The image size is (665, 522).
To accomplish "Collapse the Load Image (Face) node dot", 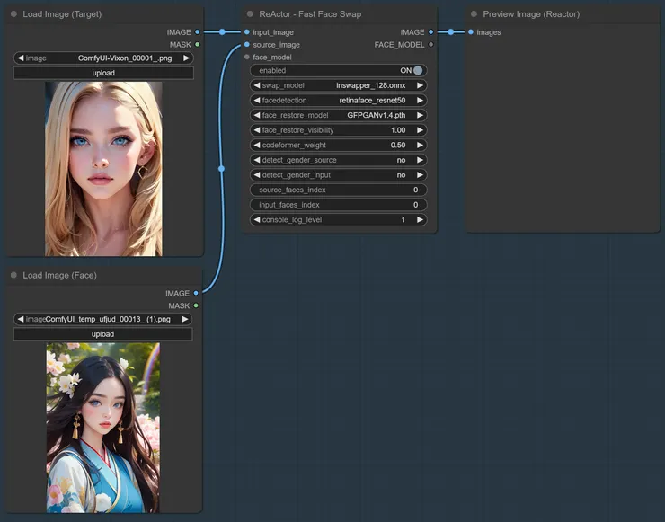I will pos(13,275).
